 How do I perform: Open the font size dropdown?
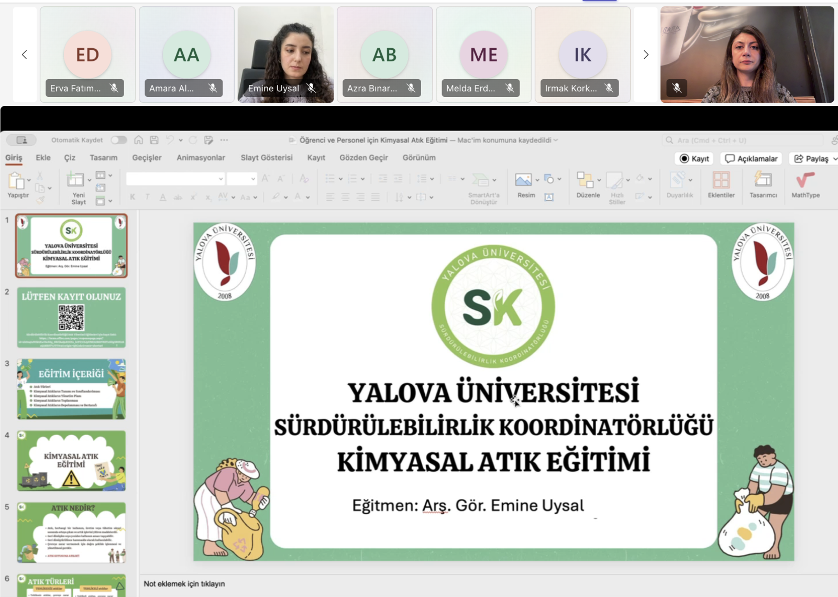pyautogui.click(x=253, y=179)
